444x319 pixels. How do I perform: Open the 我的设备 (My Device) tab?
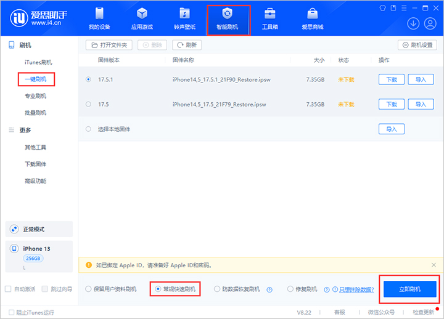point(99,18)
